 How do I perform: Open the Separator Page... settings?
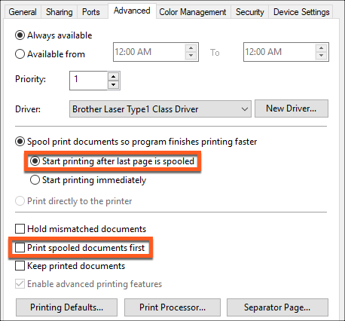tap(277, 307)
